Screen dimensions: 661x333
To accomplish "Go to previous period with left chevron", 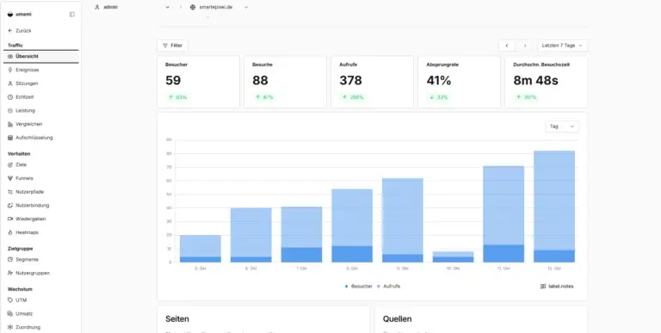I will pos(507,46).
